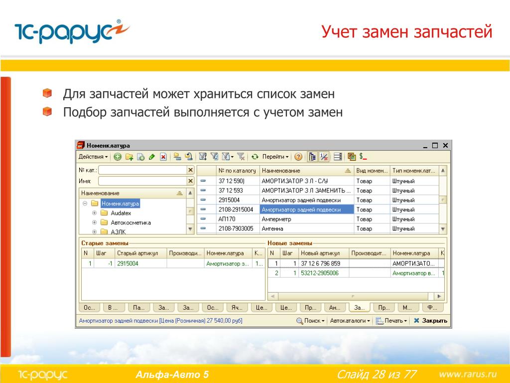
Task: Click the Add new folder icon
Action: click(129, 157)
